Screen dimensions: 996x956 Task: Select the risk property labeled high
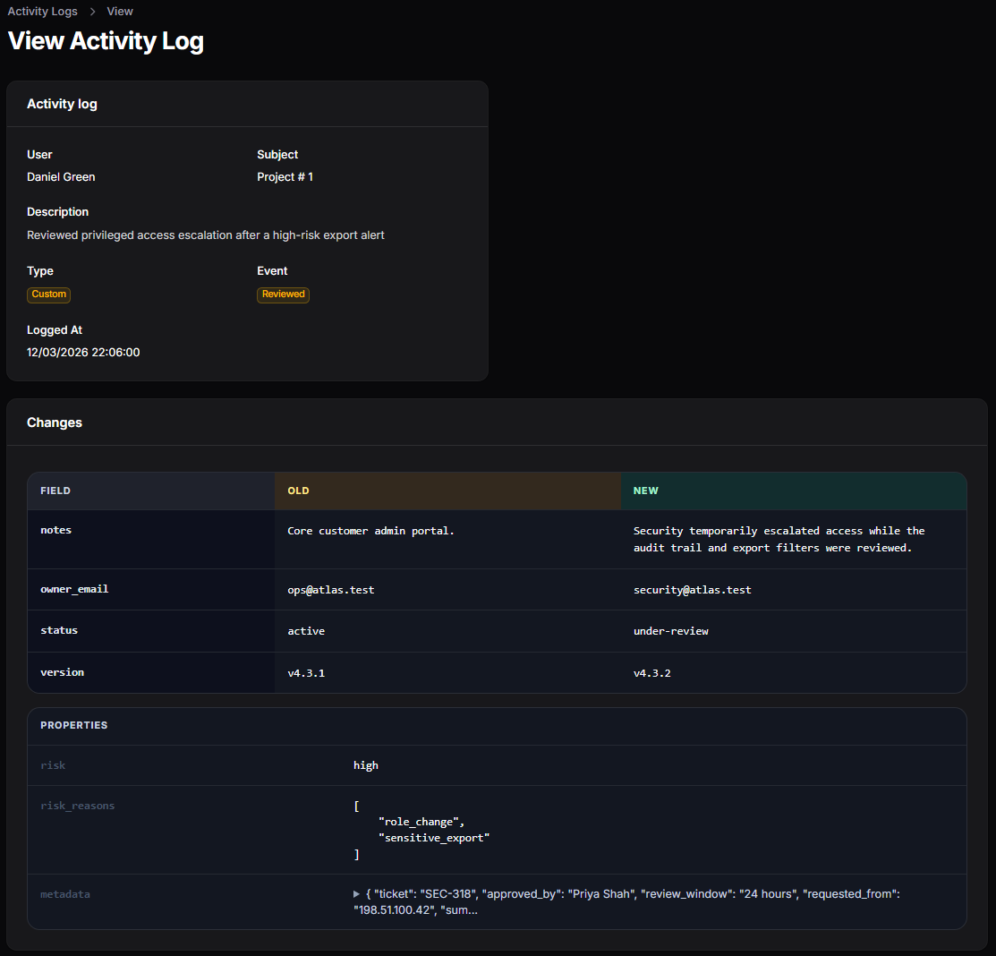click(366, 764)
